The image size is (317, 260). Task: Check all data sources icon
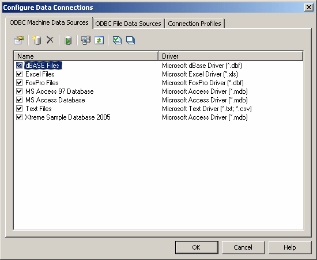tap(117, 40)
